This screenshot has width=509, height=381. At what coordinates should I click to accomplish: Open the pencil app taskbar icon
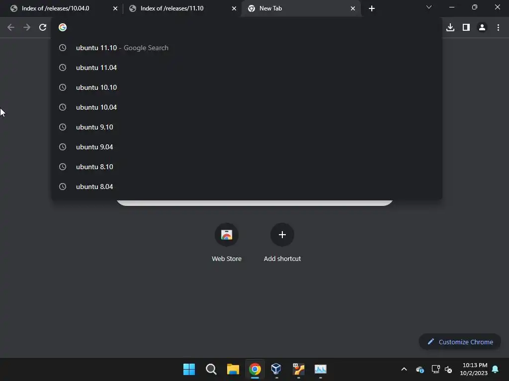[x=299, y=369]
